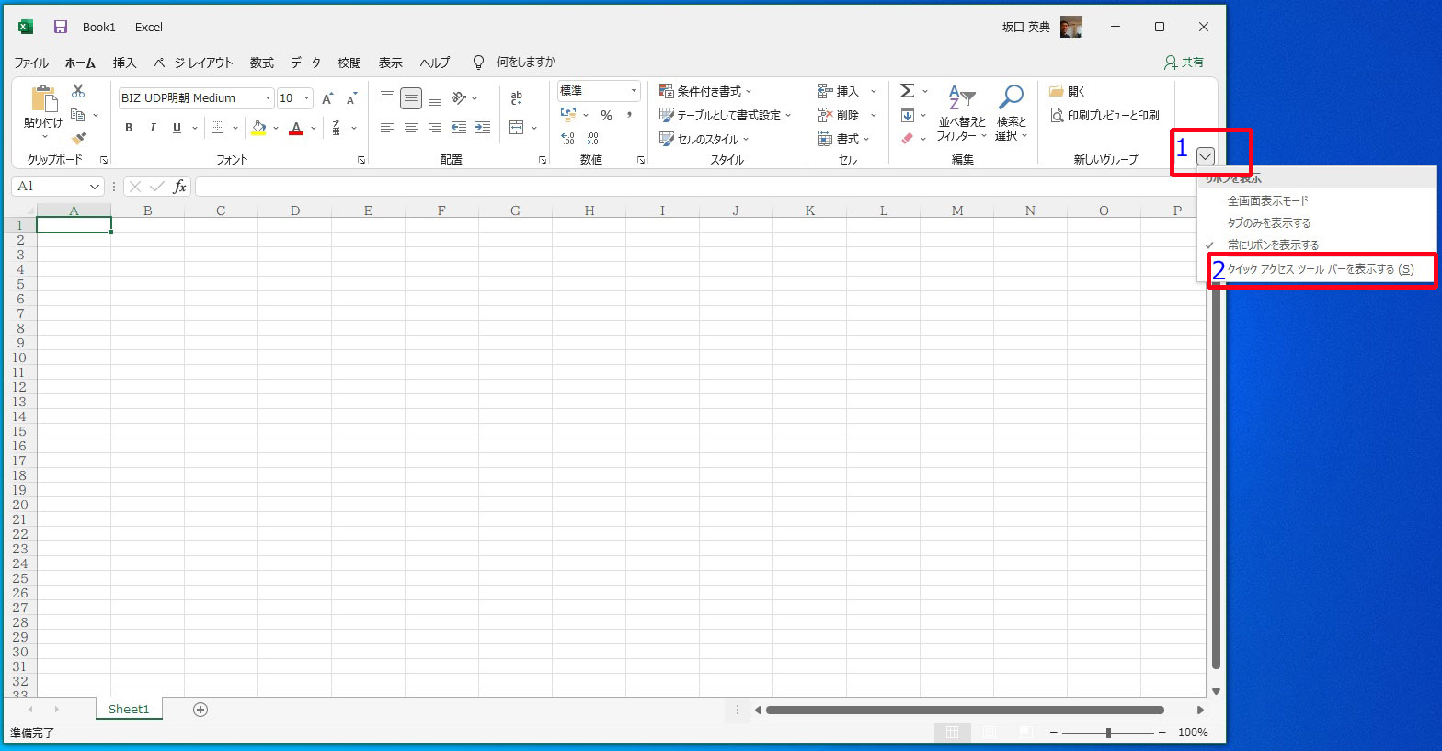Increase indent
Image resolution: width=1442 pixels, height=751 pixels.
tap(483, 128)
